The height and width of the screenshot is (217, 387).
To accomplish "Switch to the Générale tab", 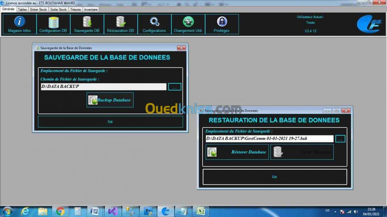I will tap(8, 9).
